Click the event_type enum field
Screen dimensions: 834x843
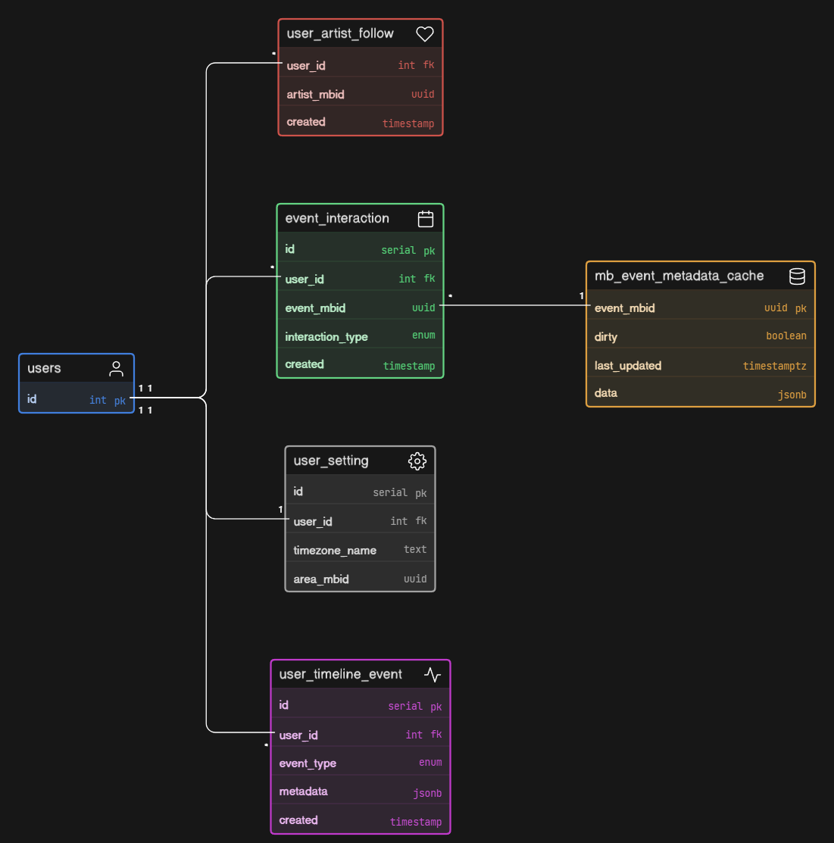click(360, 763)
